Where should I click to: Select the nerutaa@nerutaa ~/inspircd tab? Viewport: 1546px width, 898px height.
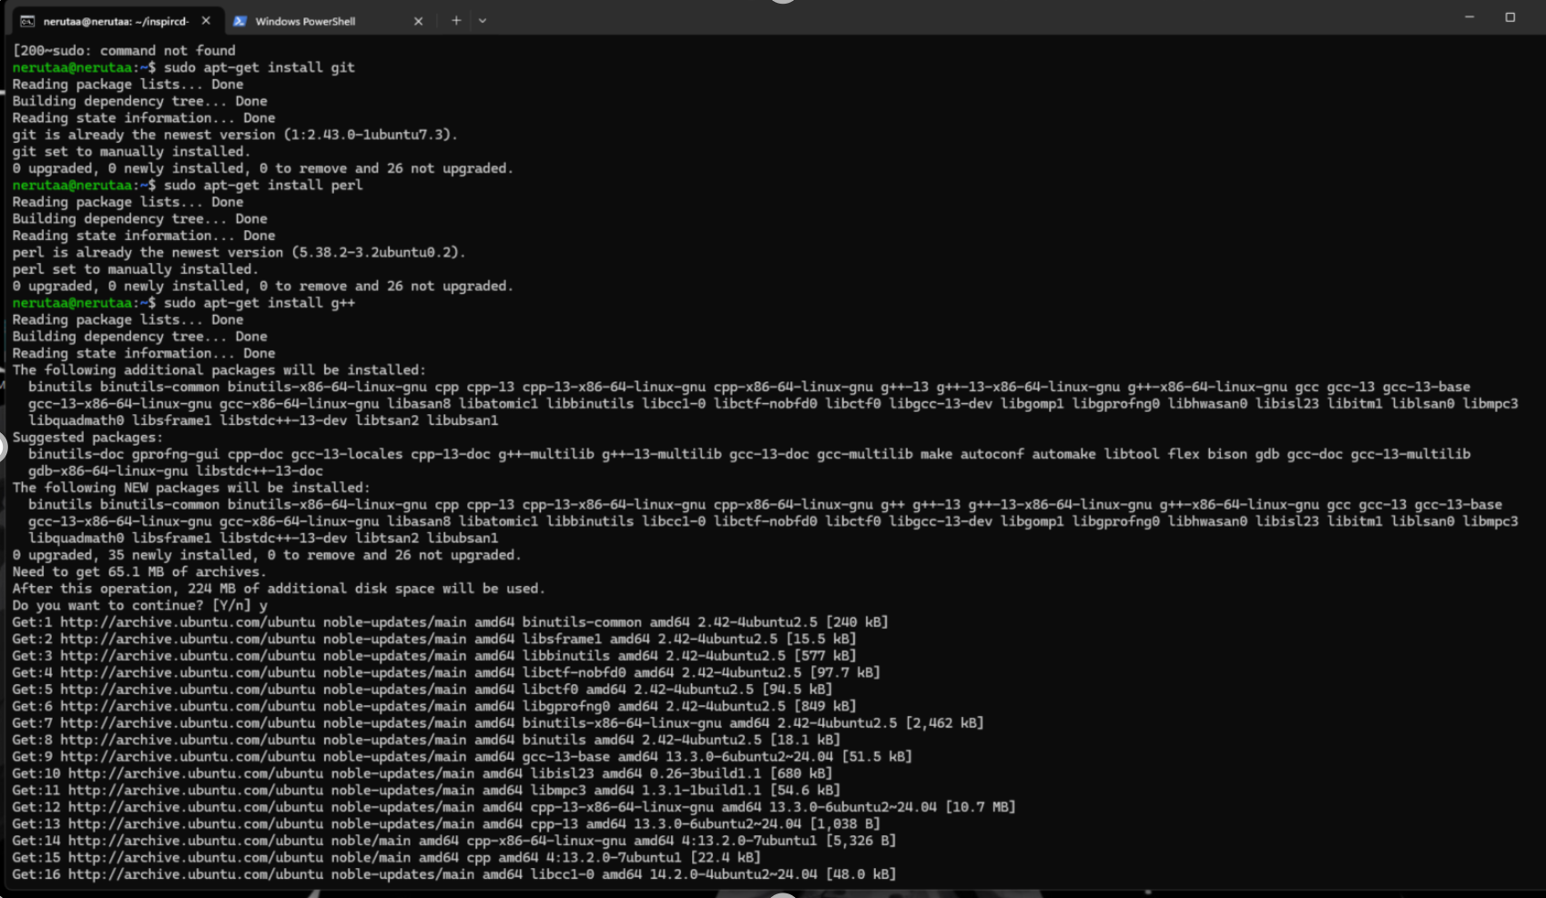coord(116,21)
